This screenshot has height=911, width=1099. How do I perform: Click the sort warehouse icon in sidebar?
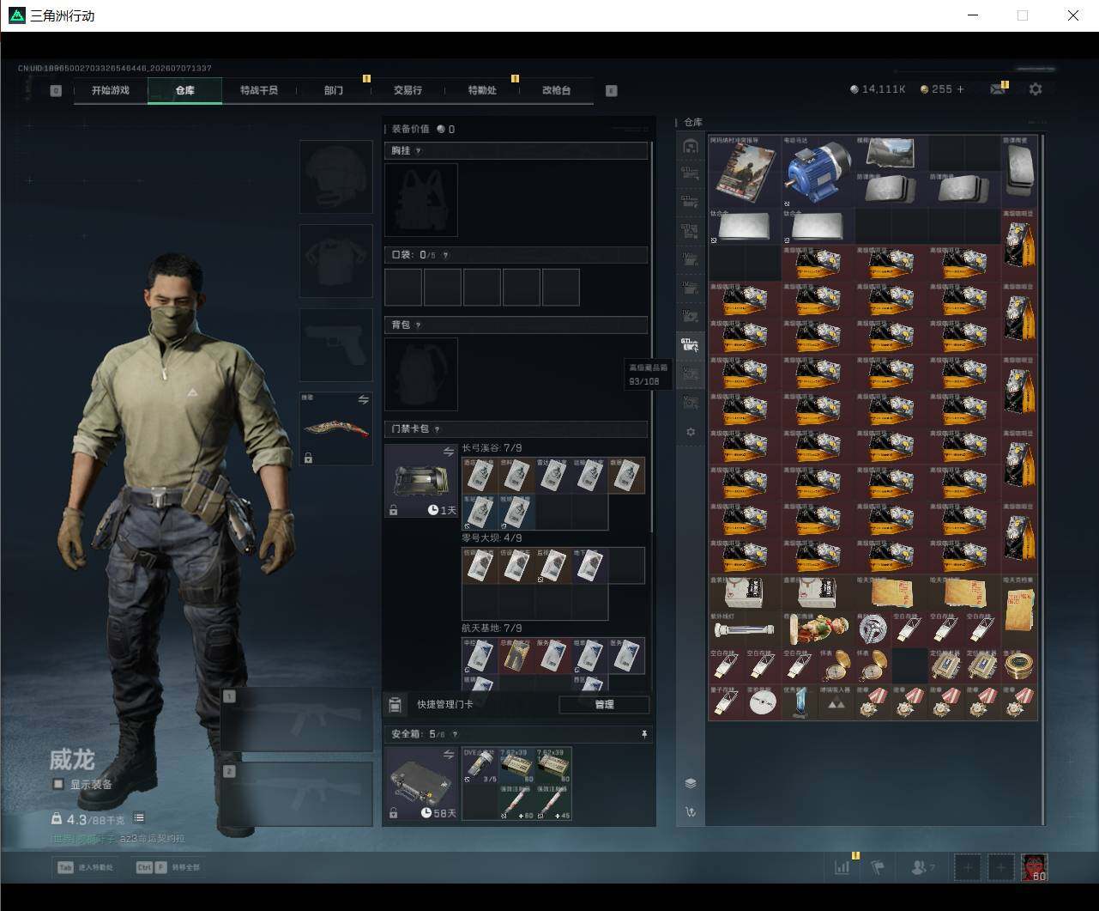tap(691, 811)
